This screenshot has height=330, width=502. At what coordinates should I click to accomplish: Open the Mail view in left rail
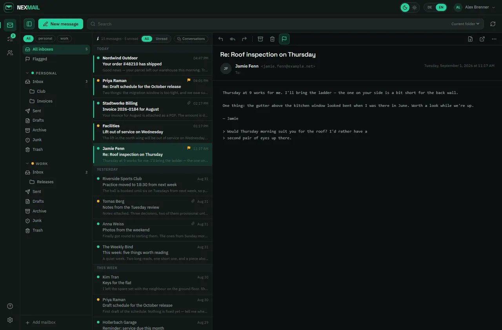point(10,25)
